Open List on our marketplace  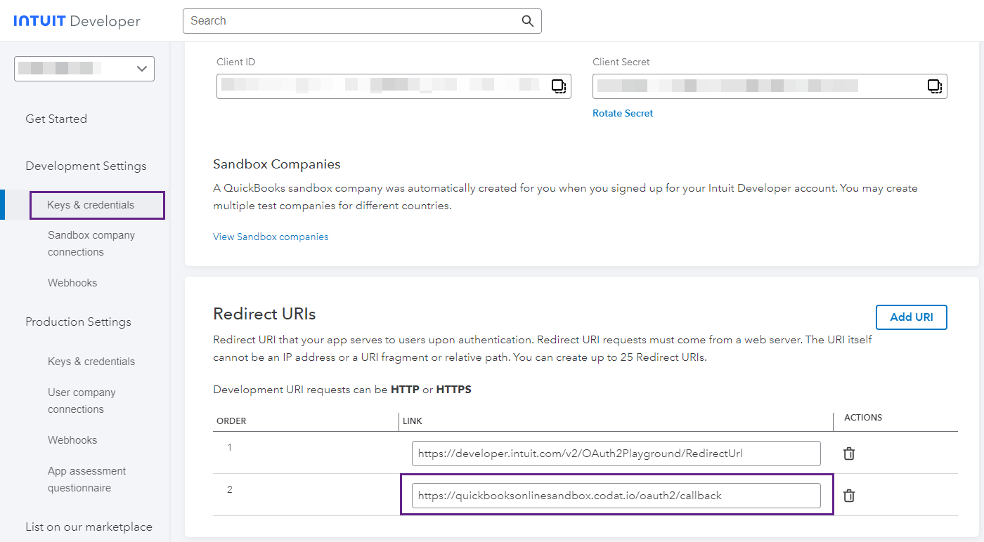[89, 526]
